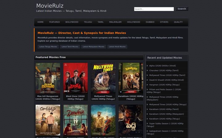The height and width of the screenshot is (138, 222).
Task: Open the MALAYALAM menu item
Action: coord(115,22)
